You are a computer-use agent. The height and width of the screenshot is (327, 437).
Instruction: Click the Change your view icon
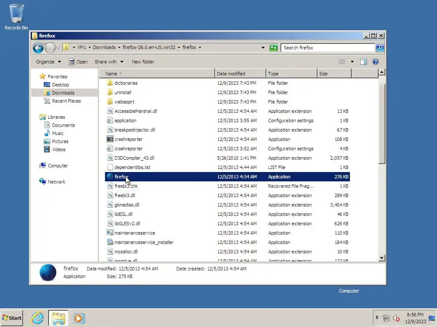[342, 62]
